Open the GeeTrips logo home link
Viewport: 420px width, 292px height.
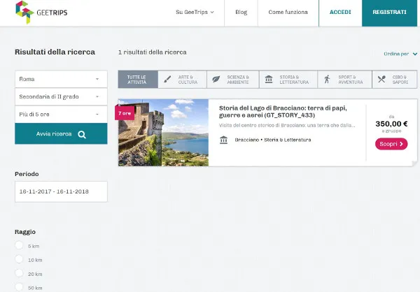41,13
